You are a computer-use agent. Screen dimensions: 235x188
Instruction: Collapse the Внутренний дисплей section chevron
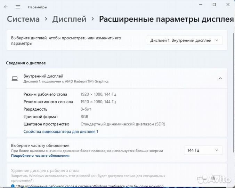220,78
